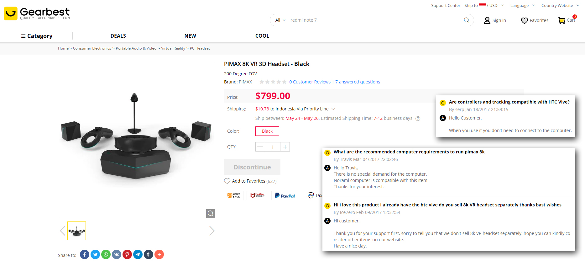Image resolution: width=585 pixels, height=261 pixels.
Task: Open the shopping cart icon
Action: (561, 20)
